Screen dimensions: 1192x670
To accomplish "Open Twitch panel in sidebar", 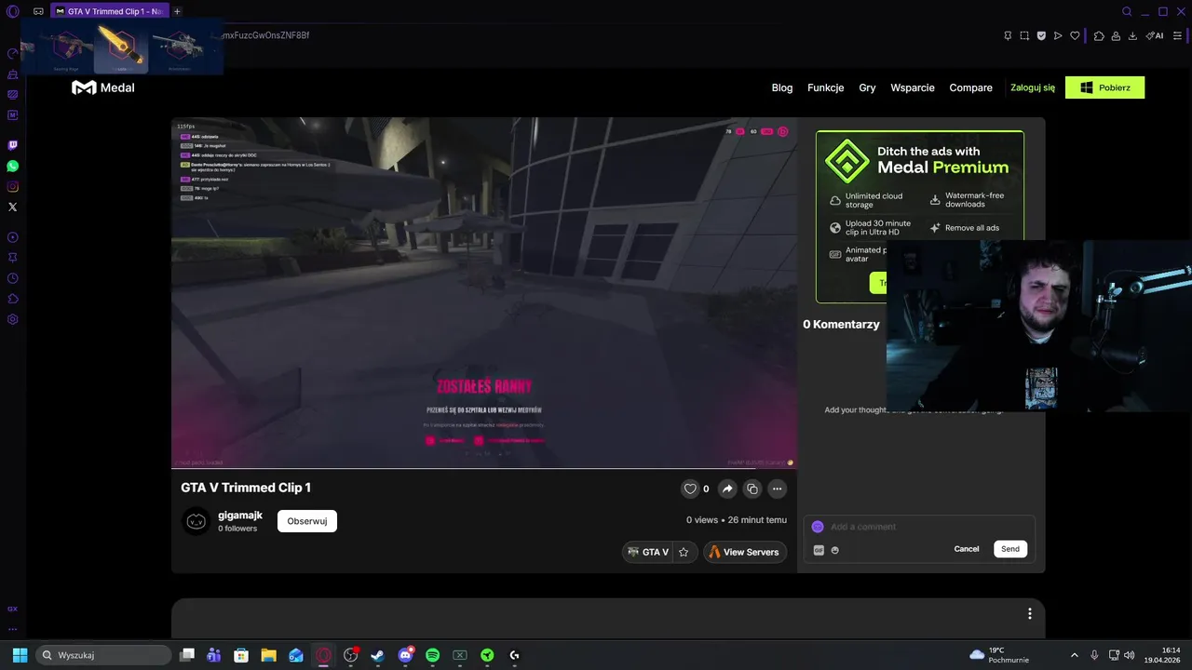I will [13, 145].
